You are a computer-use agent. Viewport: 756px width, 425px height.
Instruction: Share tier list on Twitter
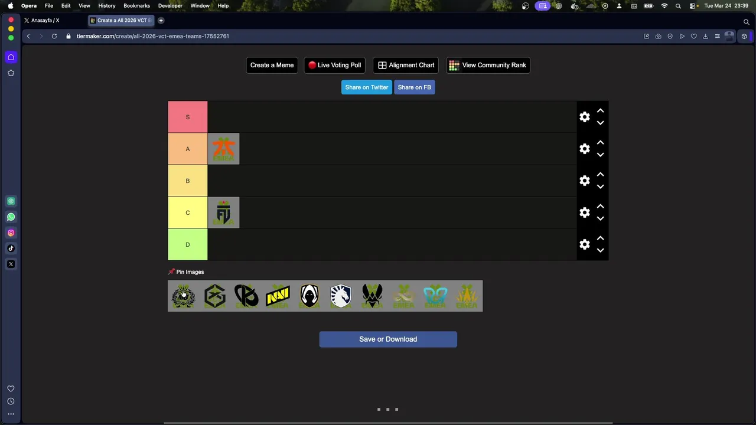point(367,87)
